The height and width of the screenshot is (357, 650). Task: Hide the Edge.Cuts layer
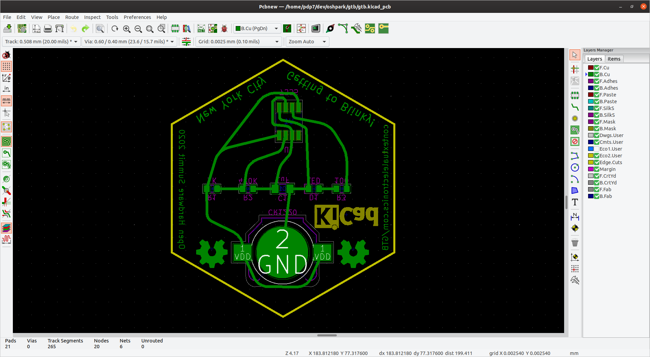597,162
